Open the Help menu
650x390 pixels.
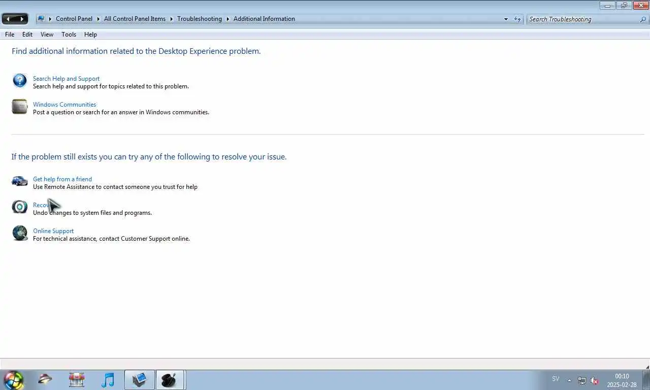(90, 35)
